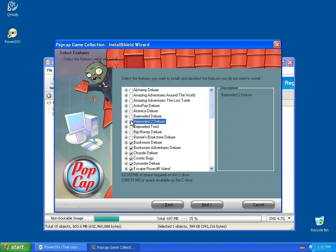Select the Bejeweled Twist list item
The height and width of the screenshot is (252, 336).
pyautogui.click(x=146, y=127)
